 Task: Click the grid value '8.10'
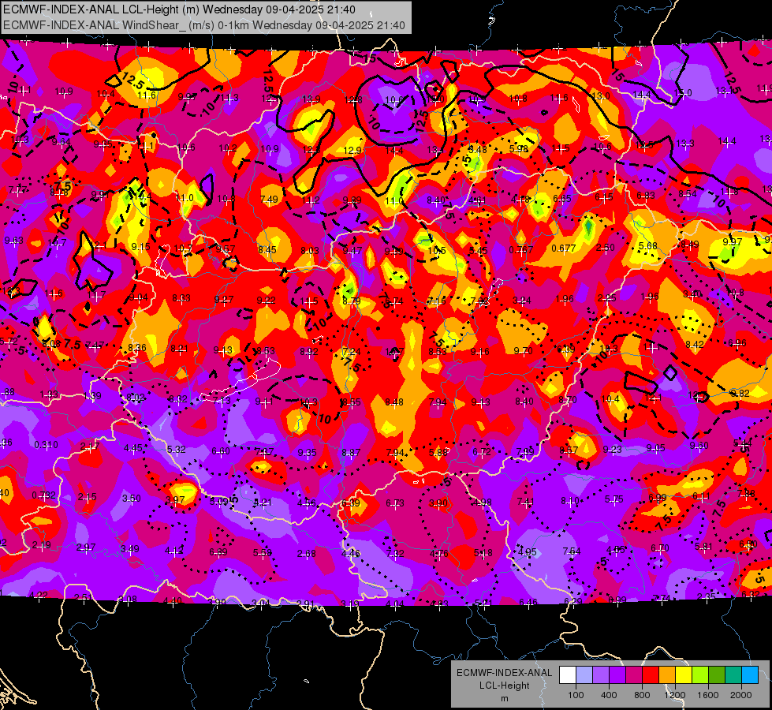pyautogui.click(x=570, y=501)
